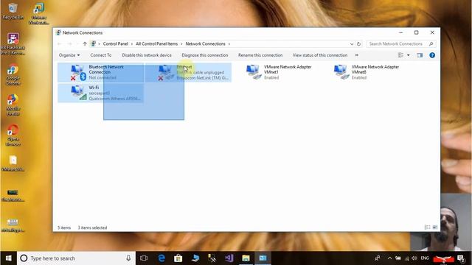
Task: Expand the chevron after Network Connections breadcrumb
Action: click(x=229, y=44)
